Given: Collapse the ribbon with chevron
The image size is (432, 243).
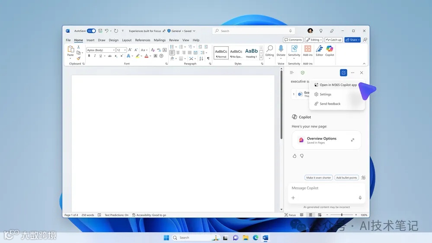Looking at the screenshot, I should (x=364, y=64).
